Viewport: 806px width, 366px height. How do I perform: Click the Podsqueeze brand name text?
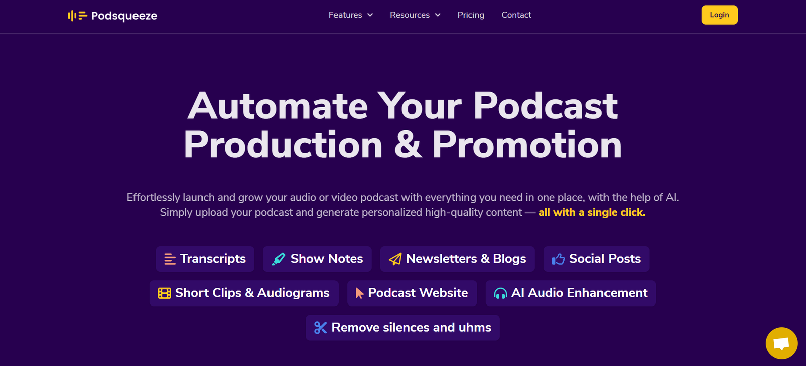click(124, 16)
